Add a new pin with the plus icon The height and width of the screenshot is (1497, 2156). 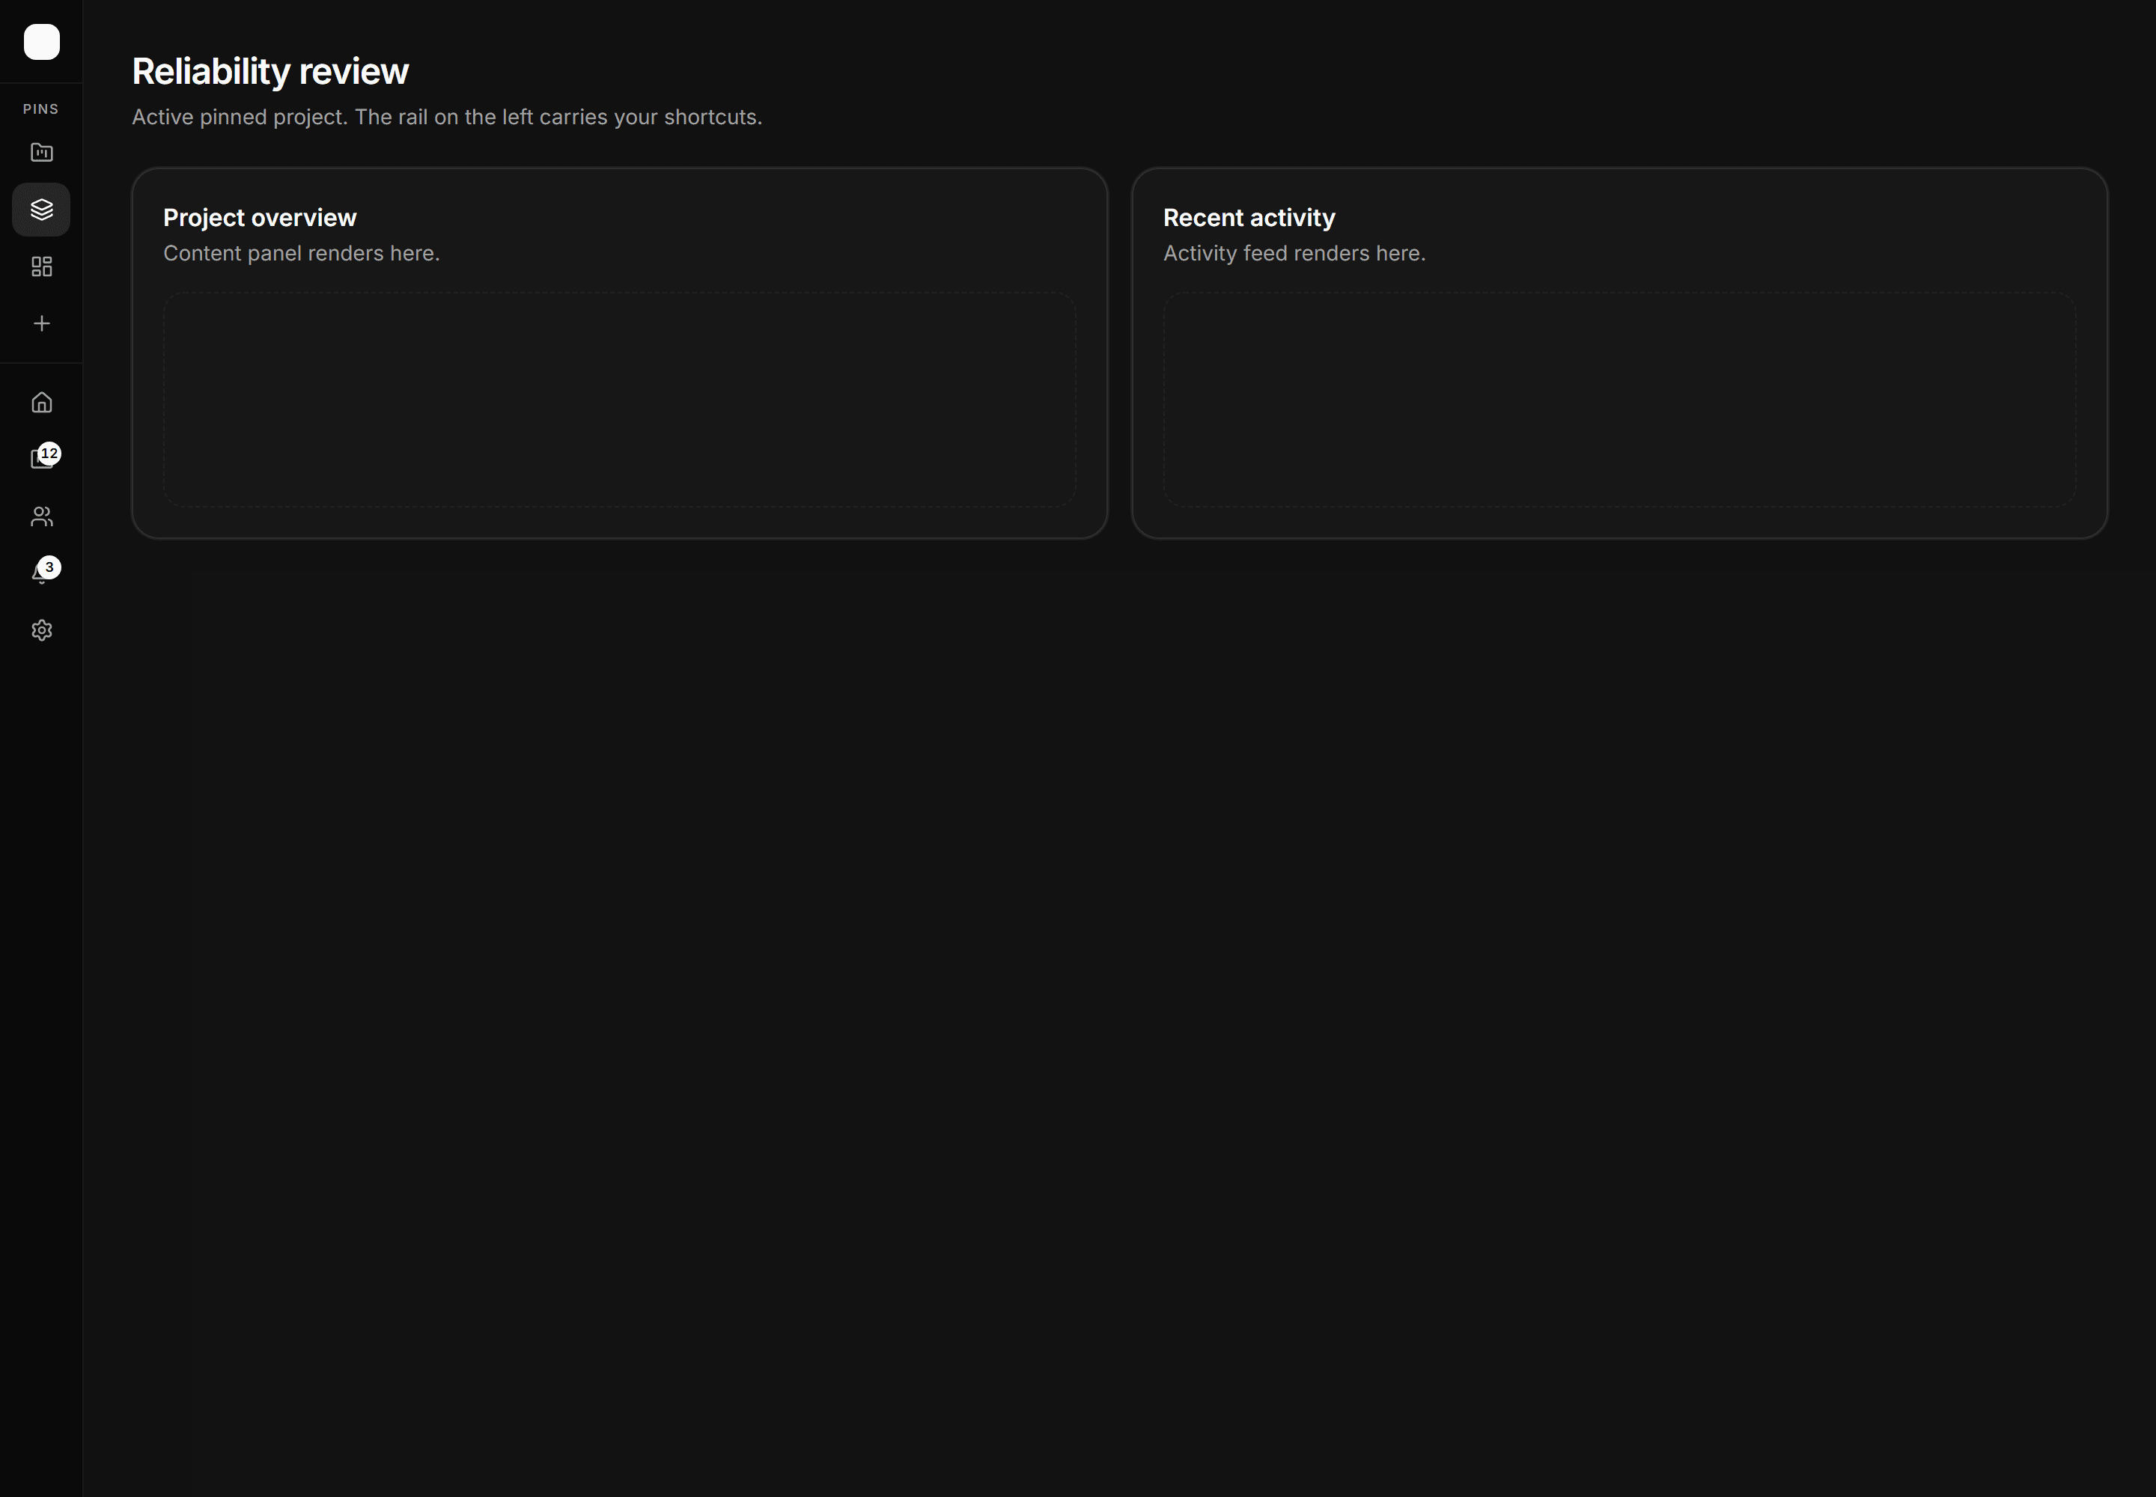tap(41, 323)
